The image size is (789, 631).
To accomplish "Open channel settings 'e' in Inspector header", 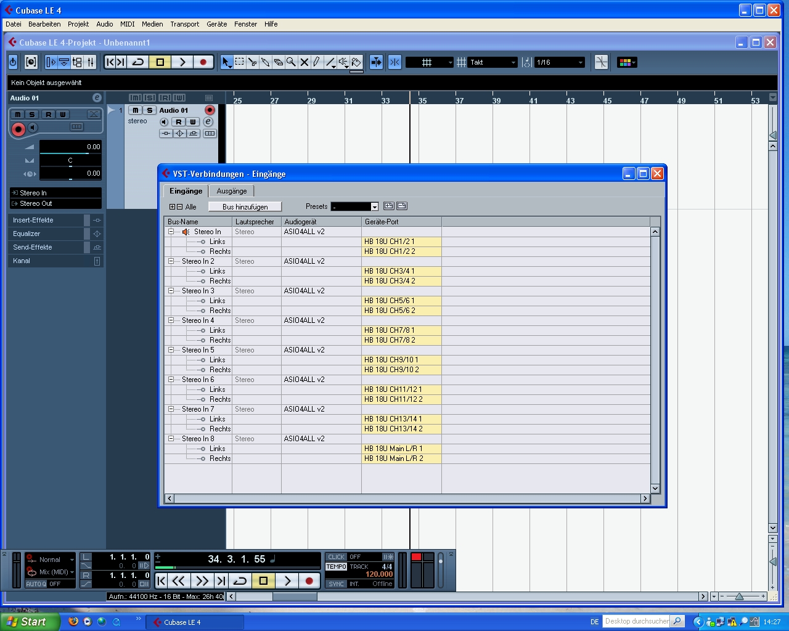I will (97, 98).
